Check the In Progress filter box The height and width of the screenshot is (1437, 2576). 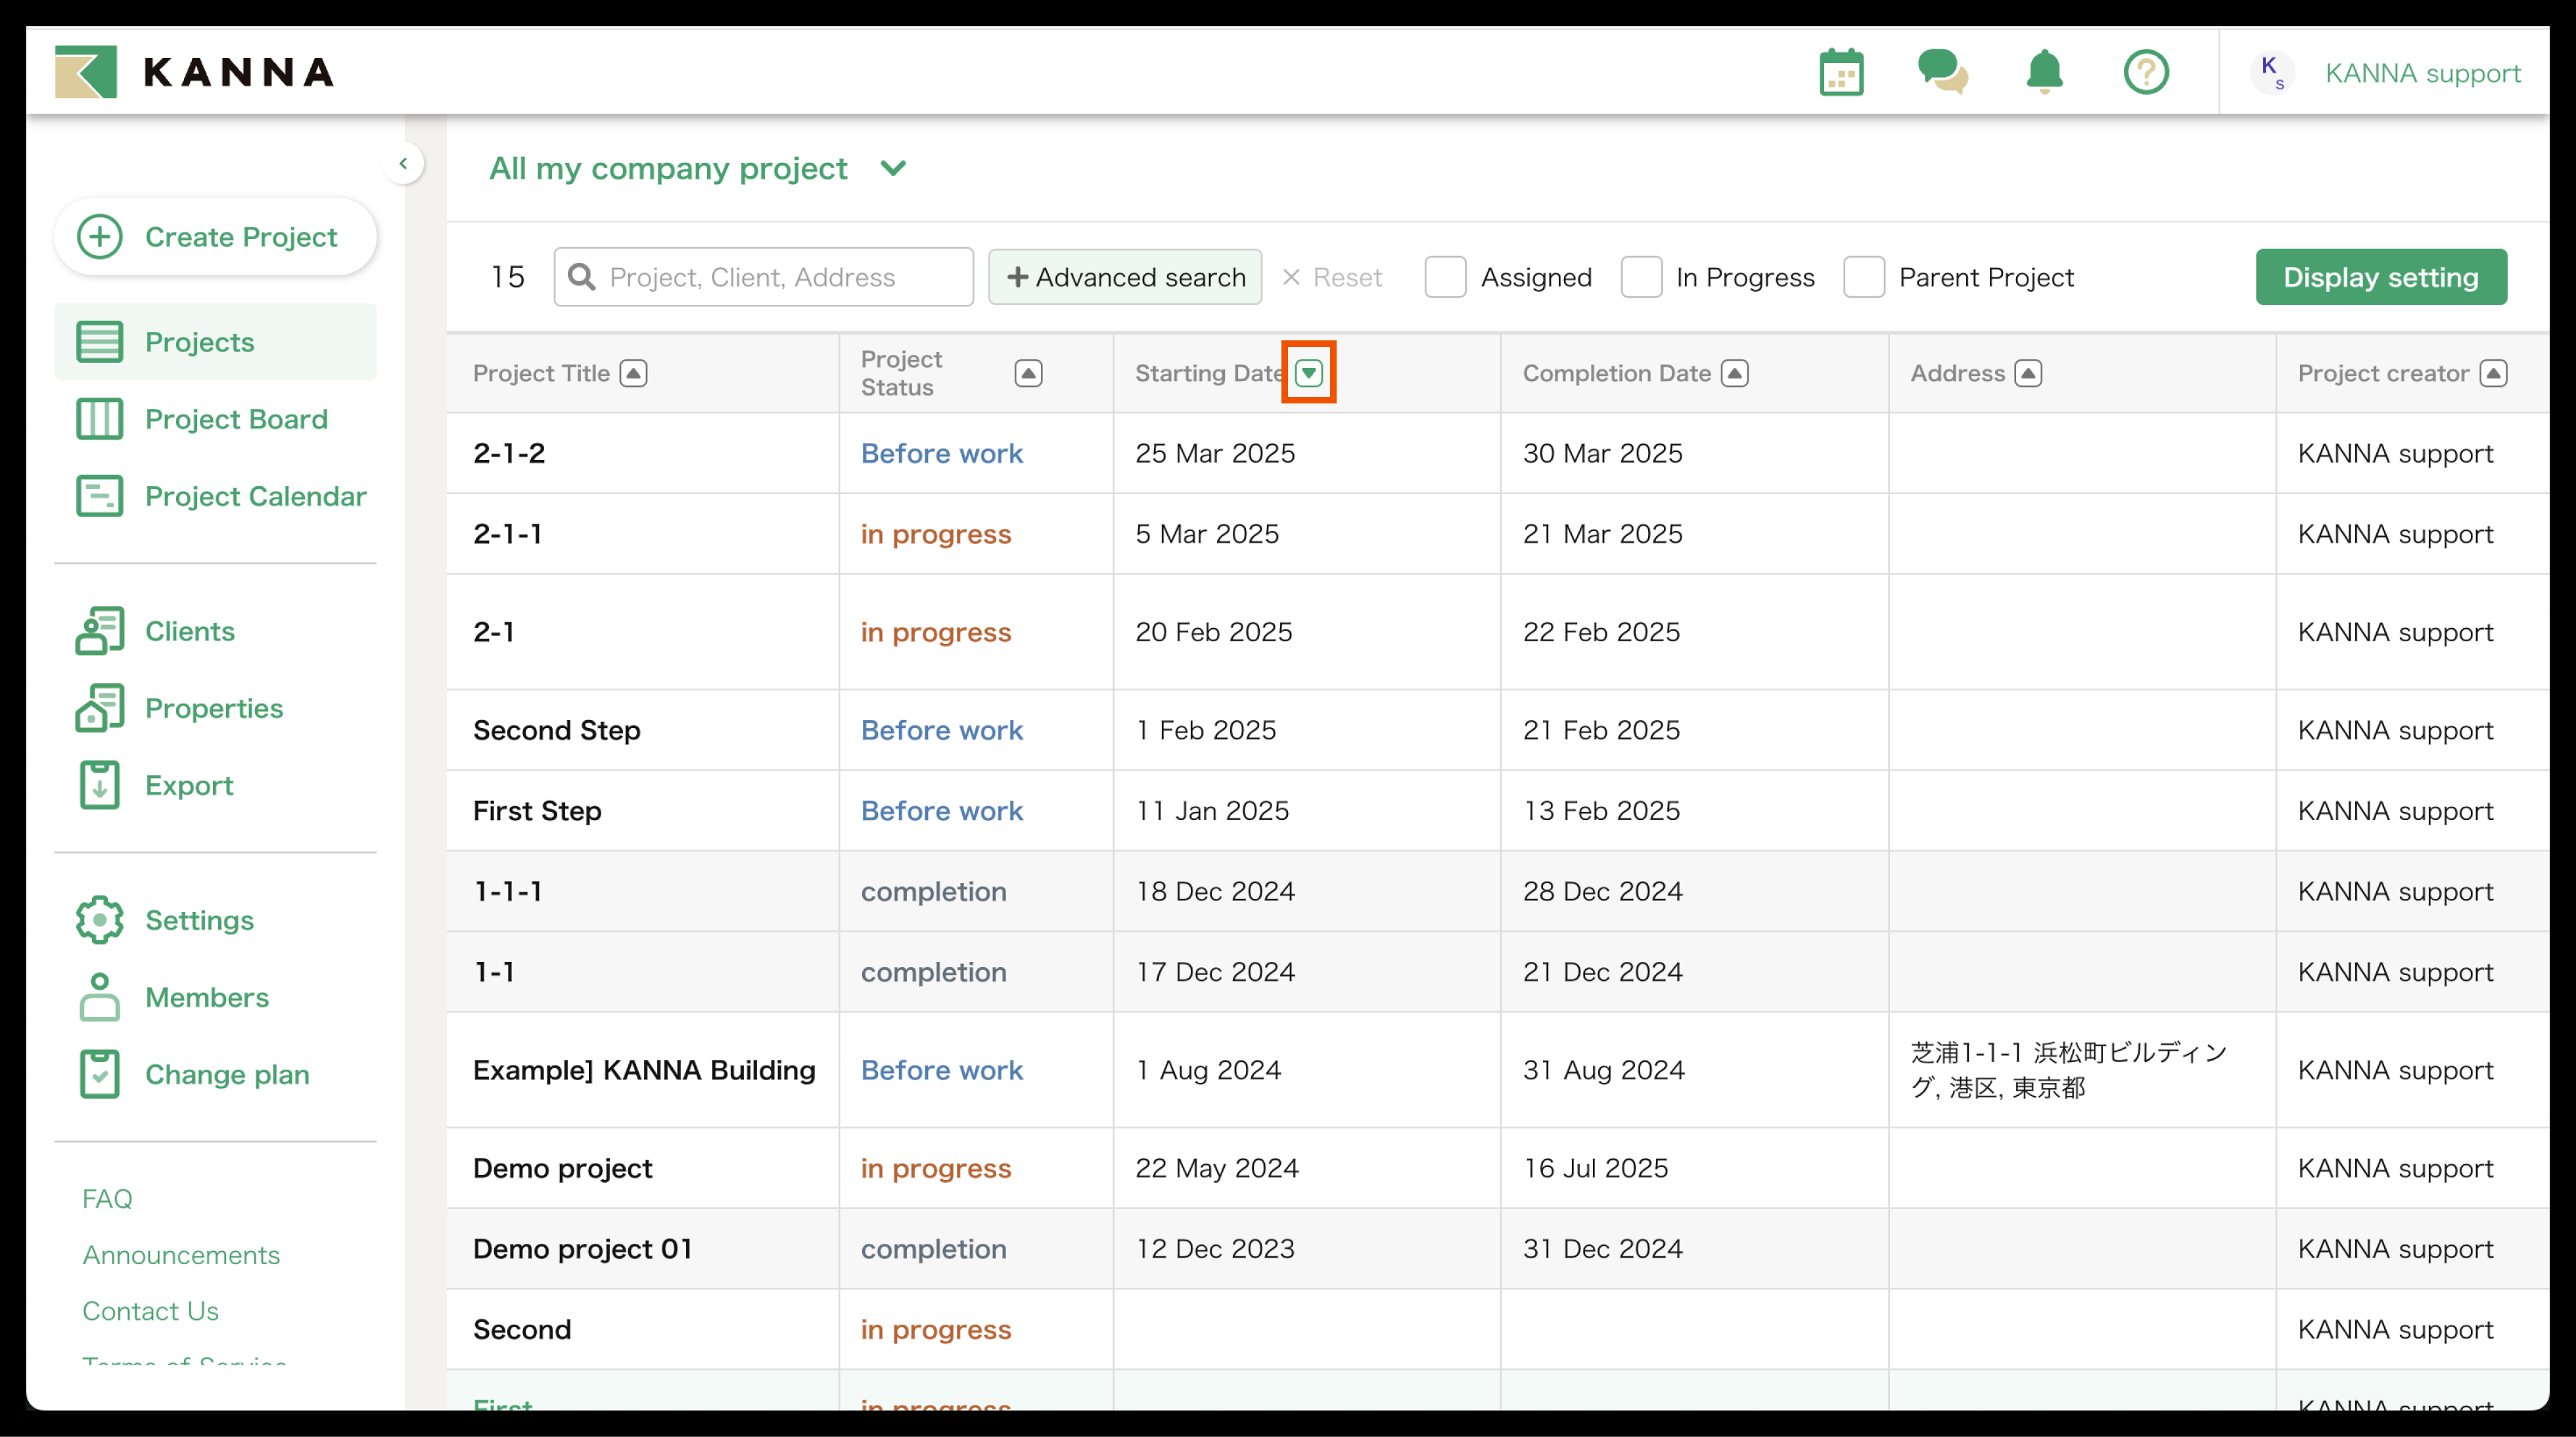pyautogui.click(x=1641, y=277)
